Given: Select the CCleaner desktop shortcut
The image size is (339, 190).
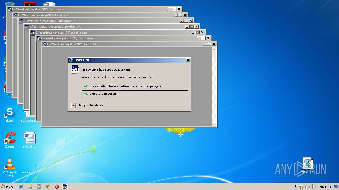Looking at the screenshot, I should tap(10, 140).
